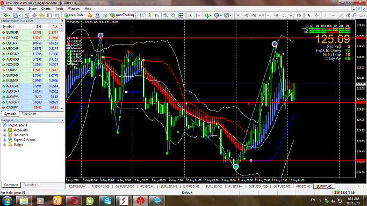Screen dimensions: 367x206
Task: Select the trendline drawing tool
Action: 341,15
